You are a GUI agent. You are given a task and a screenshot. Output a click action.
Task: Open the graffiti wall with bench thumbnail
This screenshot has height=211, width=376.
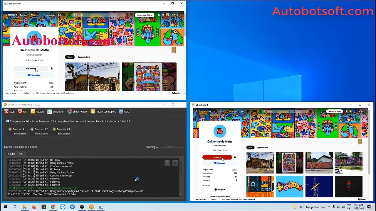pos(349,163)
